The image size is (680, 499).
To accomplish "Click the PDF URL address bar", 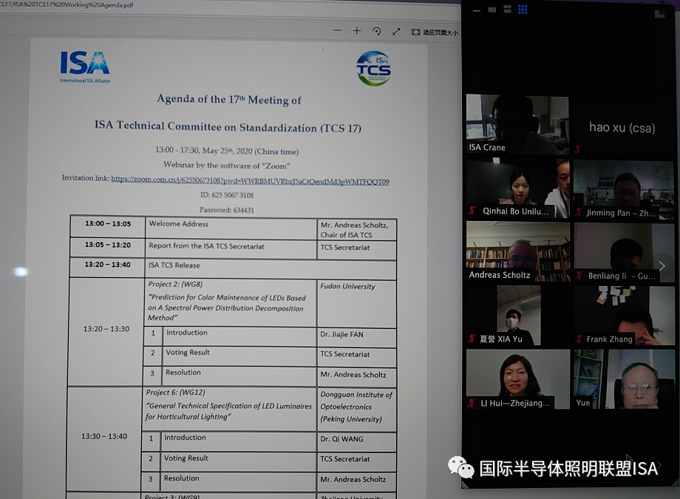I will click(222, 4).
